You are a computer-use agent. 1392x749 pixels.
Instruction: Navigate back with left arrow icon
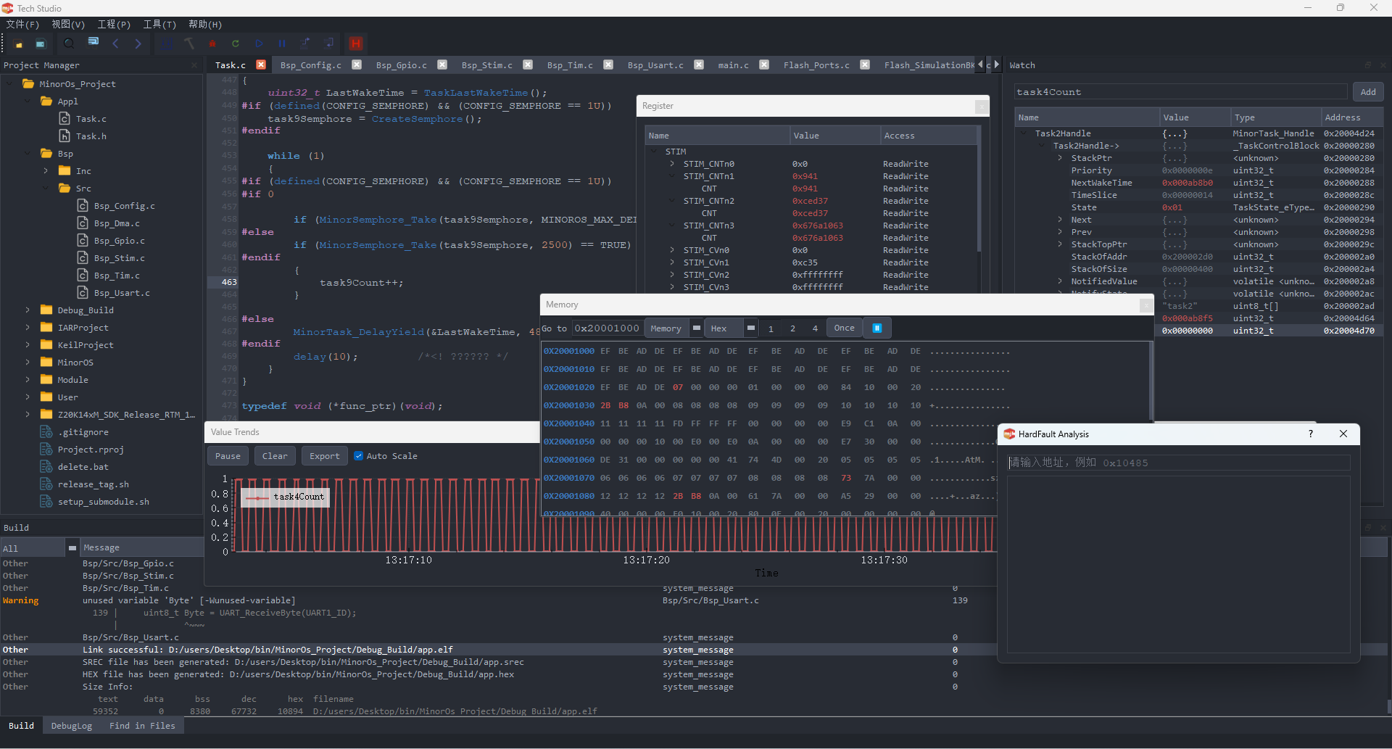click(x=116, y=44)
